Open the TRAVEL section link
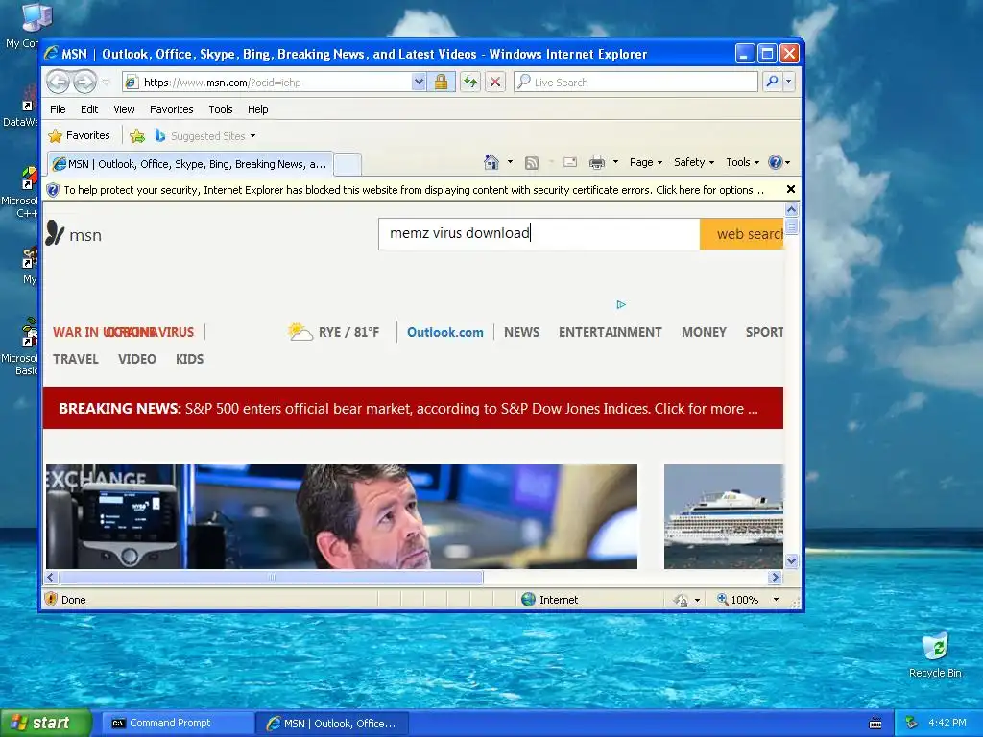This screenshot has height=737, width=983. 75,359
